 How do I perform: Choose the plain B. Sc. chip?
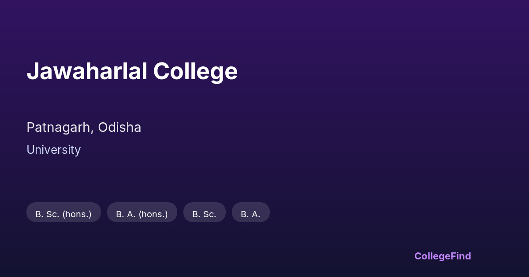click(204, 214)
